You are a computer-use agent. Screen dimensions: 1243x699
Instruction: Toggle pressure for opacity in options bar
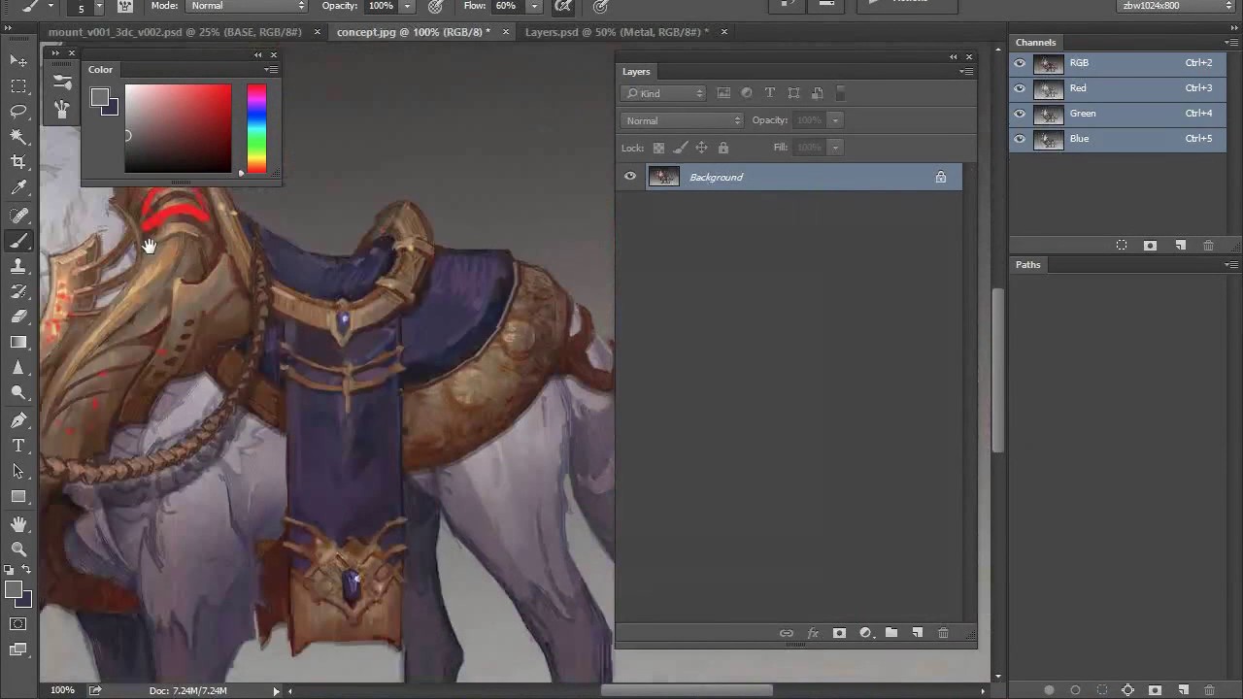436,6
